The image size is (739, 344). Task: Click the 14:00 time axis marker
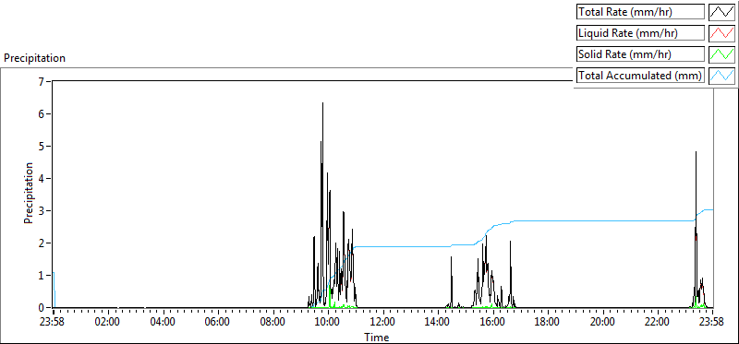coord(438,323)
